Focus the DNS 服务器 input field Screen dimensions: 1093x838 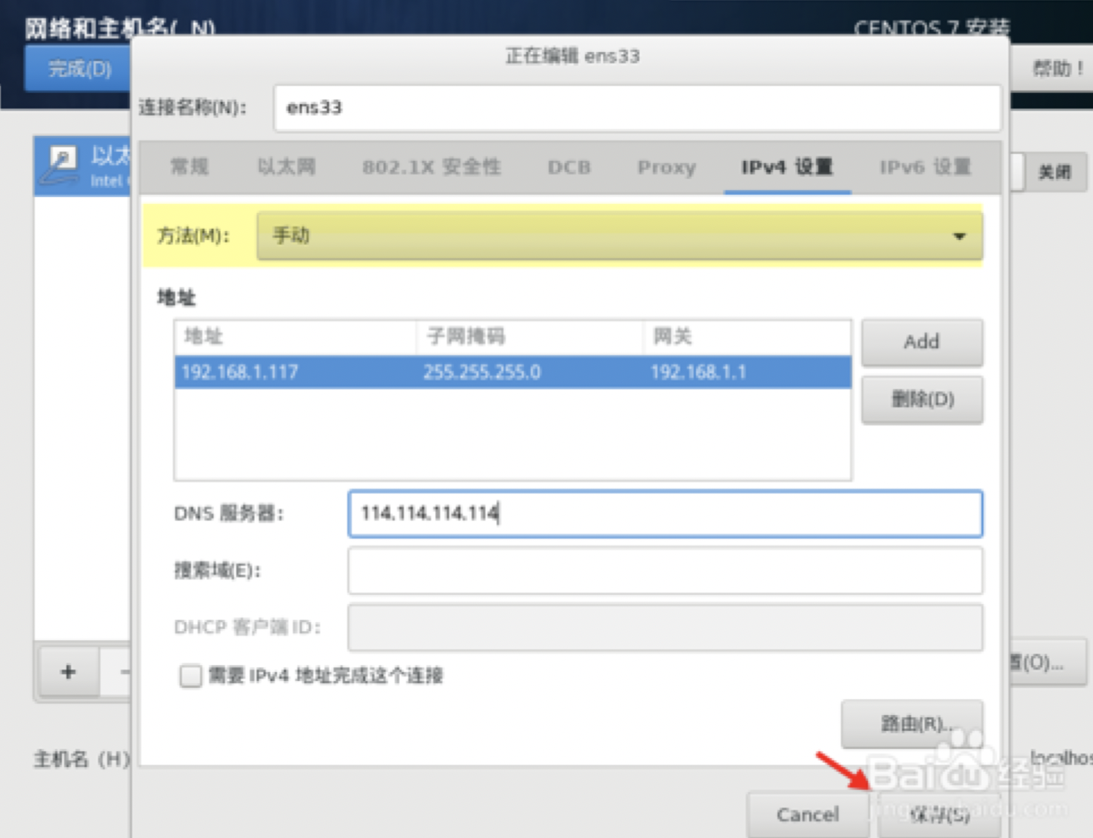point(665,514)
